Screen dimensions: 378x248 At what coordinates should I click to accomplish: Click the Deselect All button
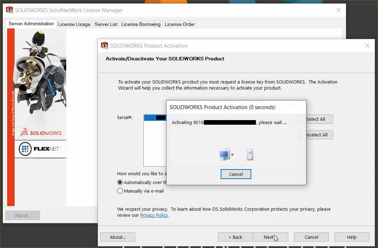319,135
